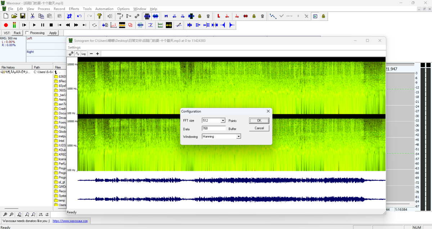
Task: Open the wavosaur.com website link
Action: click(70, 221)
